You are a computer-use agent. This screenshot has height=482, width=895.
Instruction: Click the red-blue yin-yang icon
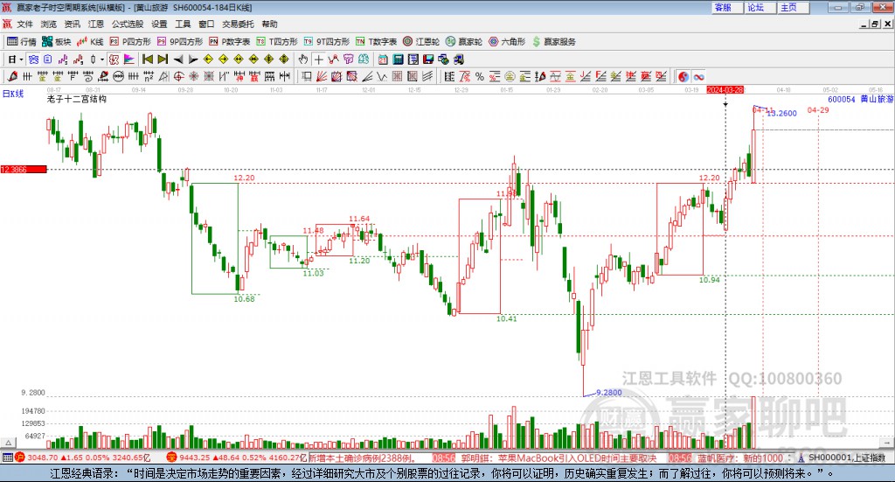point(683,76)
